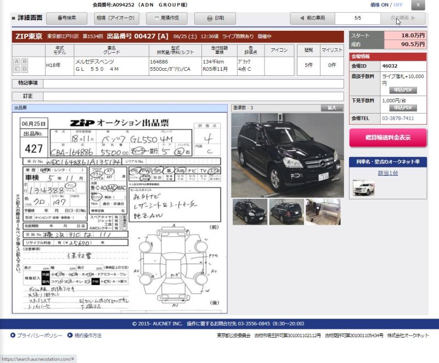Close the detail window with X

point(418,5)
